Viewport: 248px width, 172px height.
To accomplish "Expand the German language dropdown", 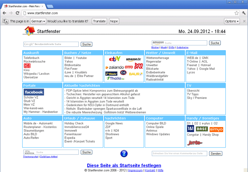I will [x=38, y=21].
